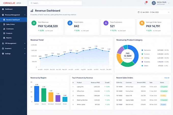This screenshot has height=115, width=173.
Task: Click the Groceries legend color dot
Action: click(x=142, y=62)
